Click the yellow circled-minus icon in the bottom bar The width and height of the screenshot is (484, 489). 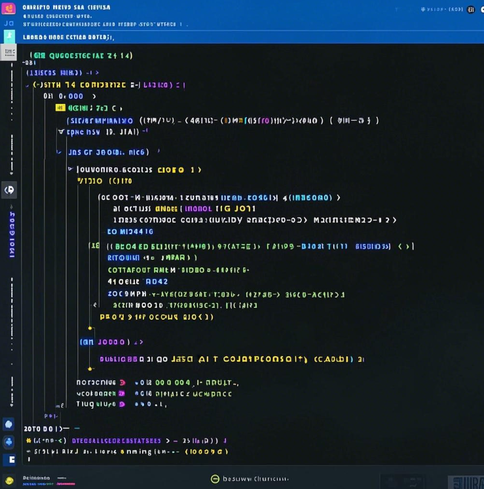215,479
